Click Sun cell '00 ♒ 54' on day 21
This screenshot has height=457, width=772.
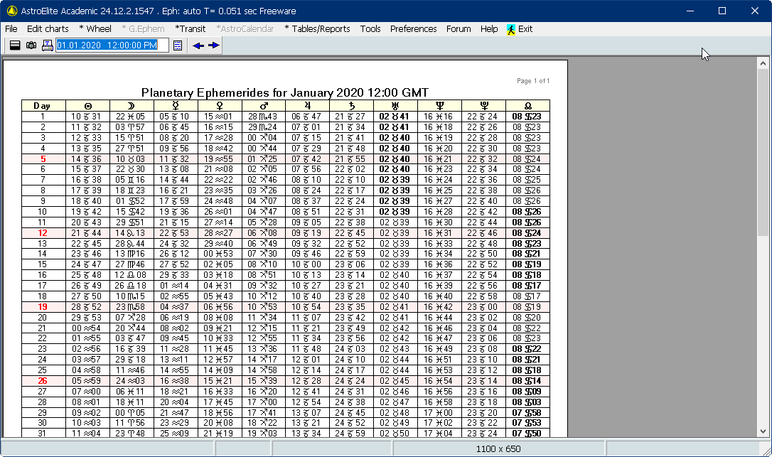coord(86,328)
